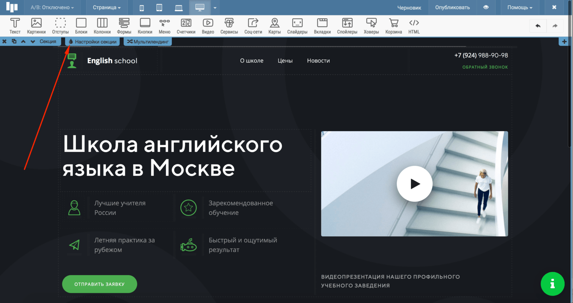This screenshot has width=573, height=303.
Task: Add a Картинки image element
Action: click(x=36, y=26)
